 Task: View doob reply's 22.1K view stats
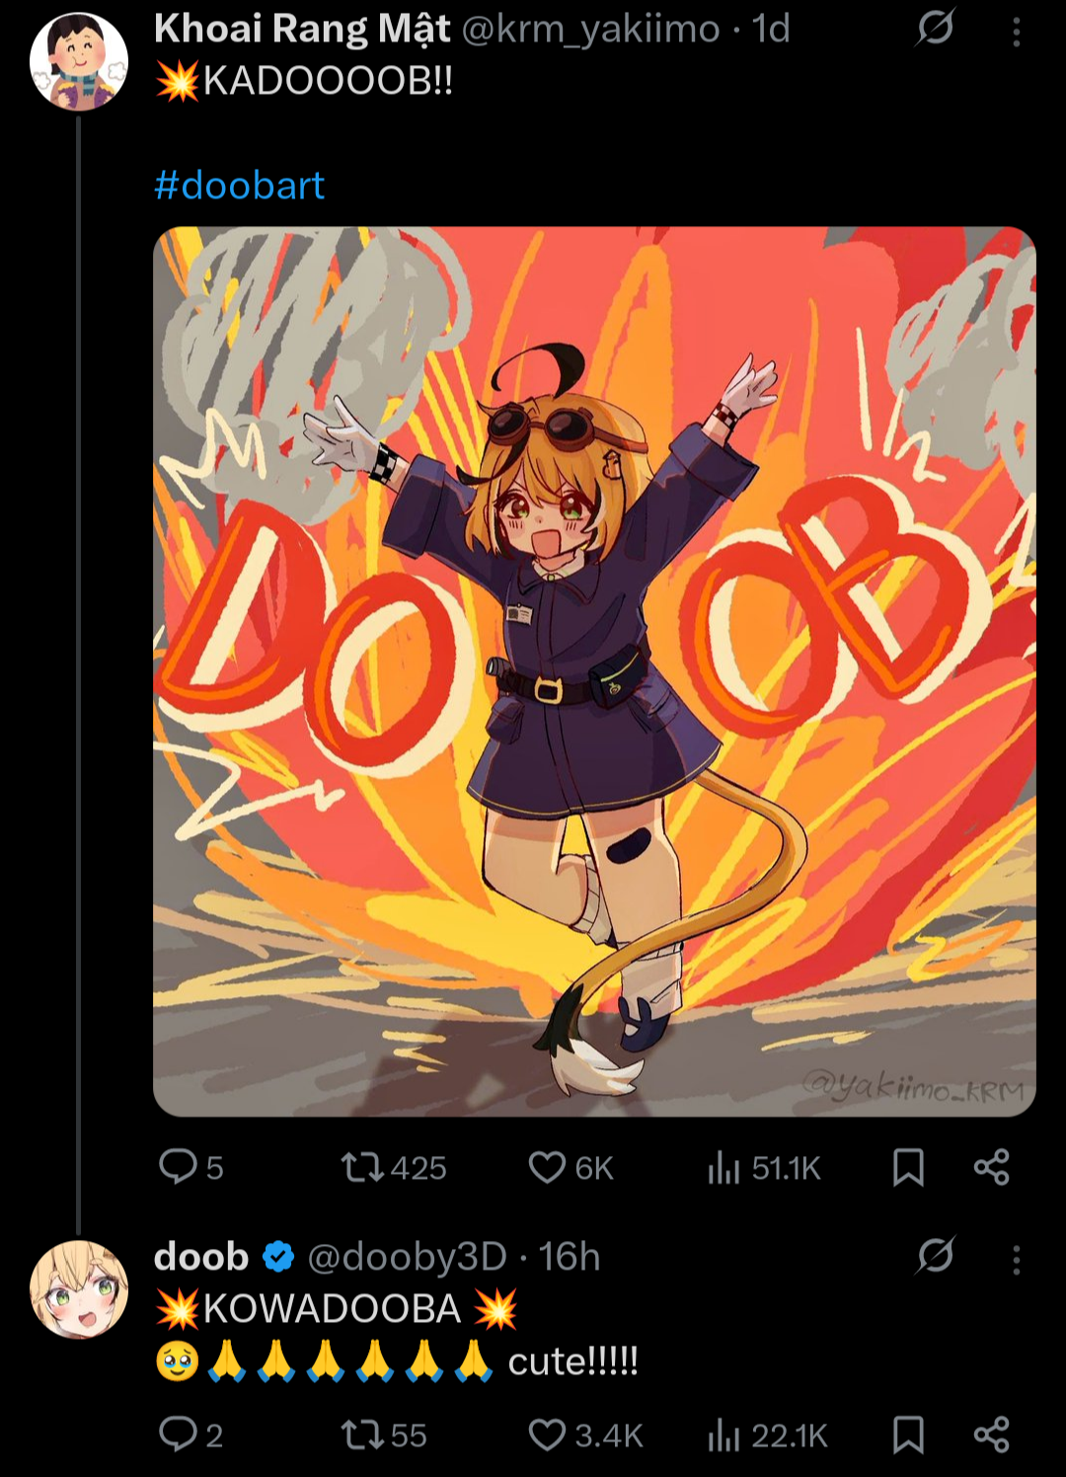(723, 1435)
